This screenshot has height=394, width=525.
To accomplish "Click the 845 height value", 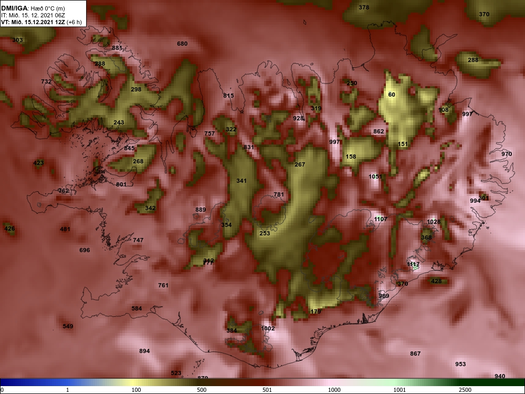I will [129, 148].
